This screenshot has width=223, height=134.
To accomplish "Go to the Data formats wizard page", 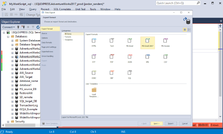I will (47, 42).
